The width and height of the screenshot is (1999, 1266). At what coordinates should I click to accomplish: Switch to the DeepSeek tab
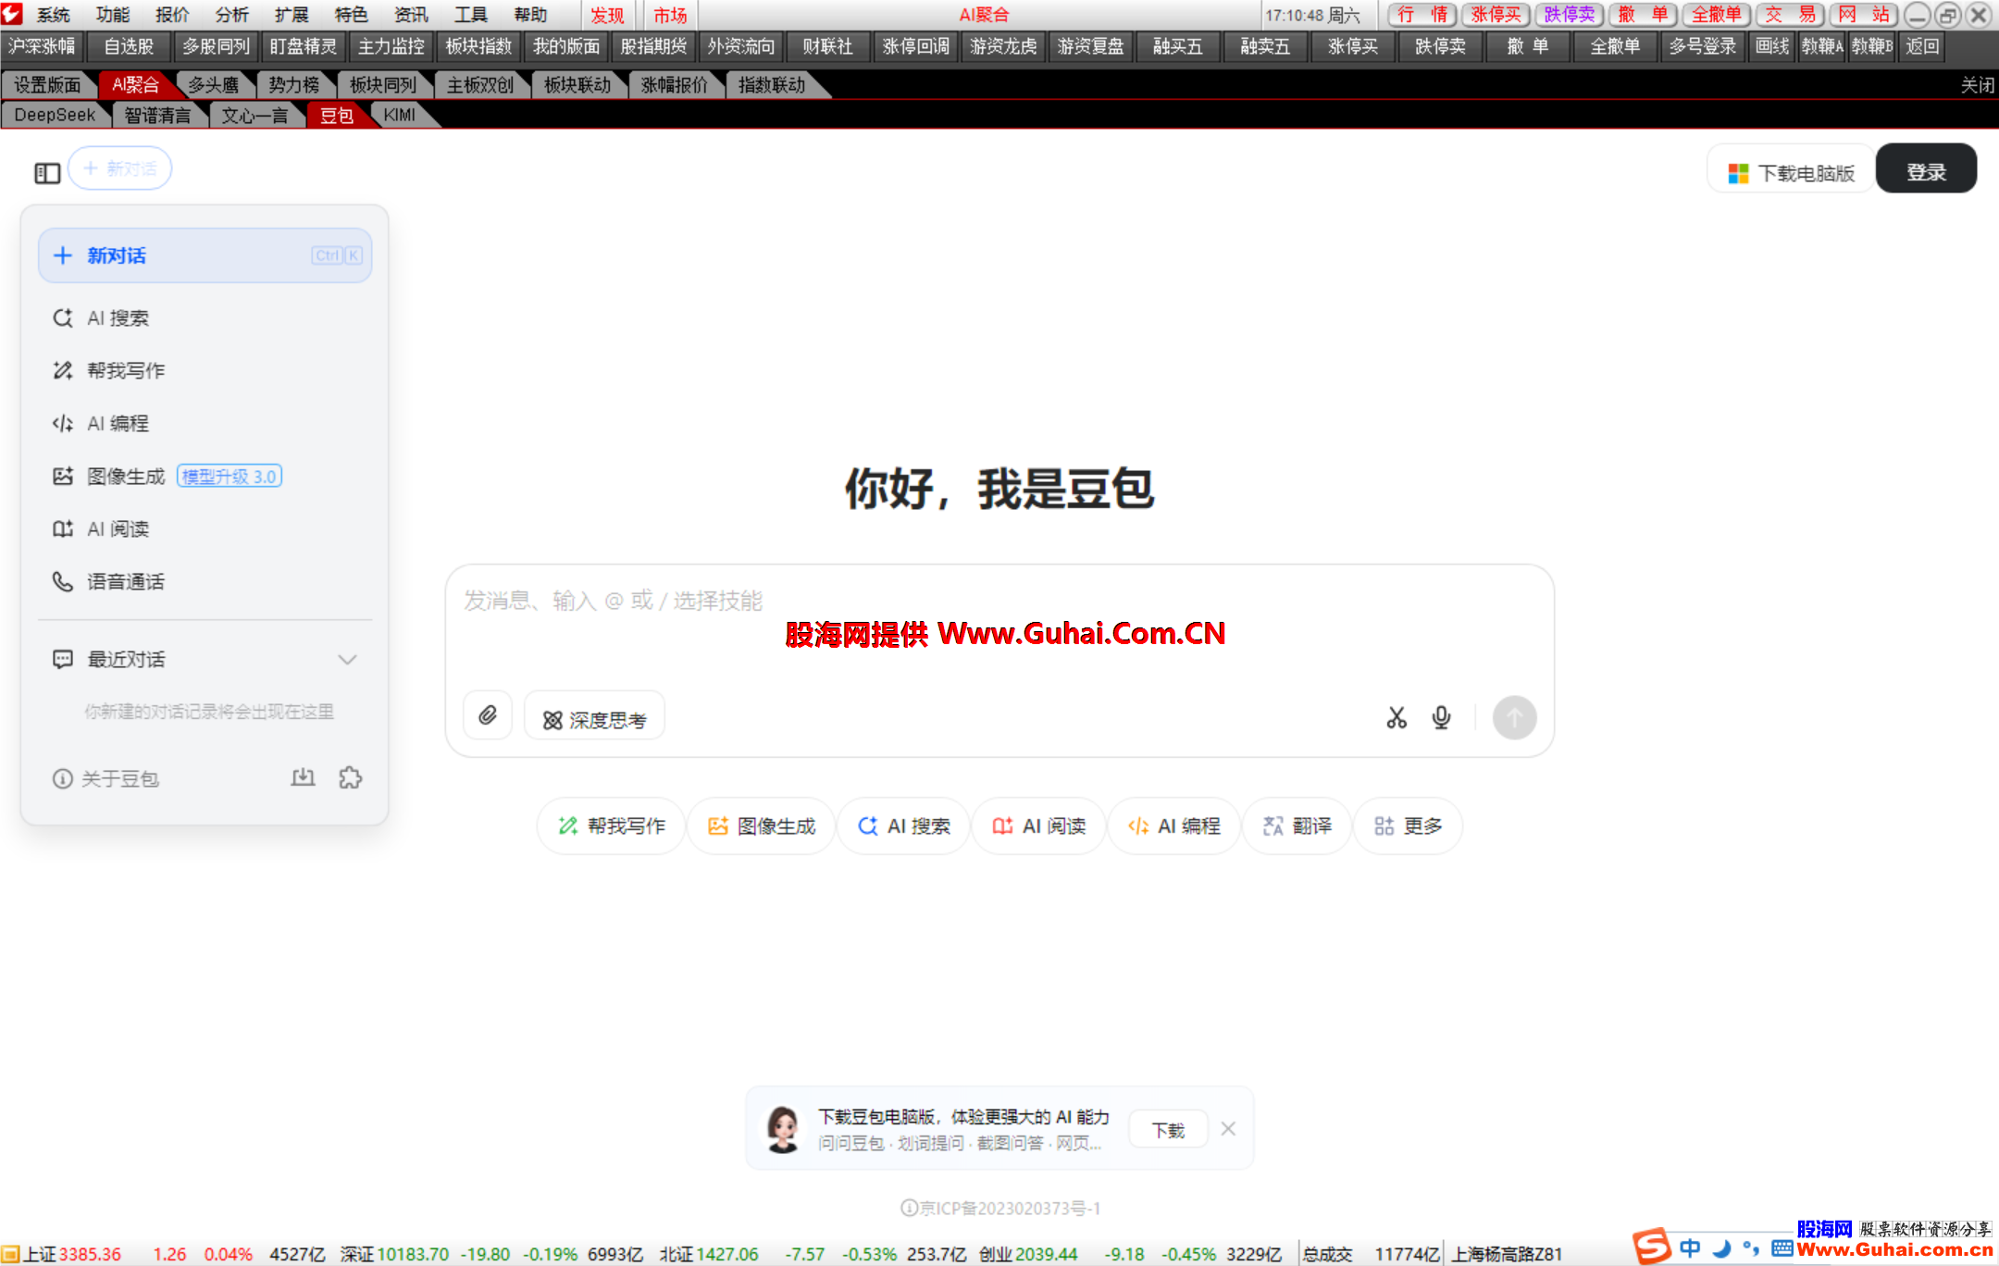coord(56,115)
